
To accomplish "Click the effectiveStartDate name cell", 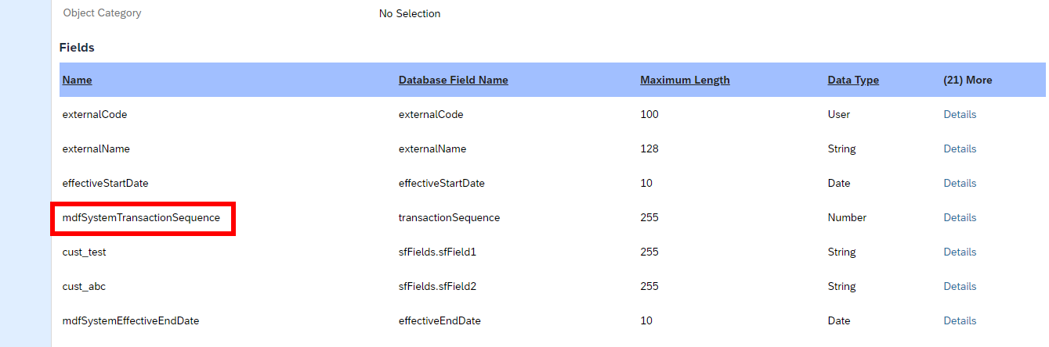I will coord(105,183).
